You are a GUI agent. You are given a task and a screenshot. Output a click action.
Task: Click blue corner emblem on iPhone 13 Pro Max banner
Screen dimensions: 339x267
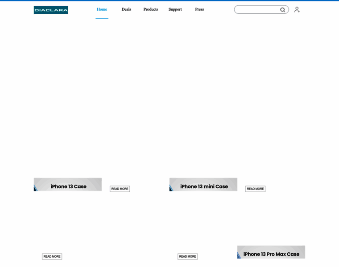(x=239, y=255)
